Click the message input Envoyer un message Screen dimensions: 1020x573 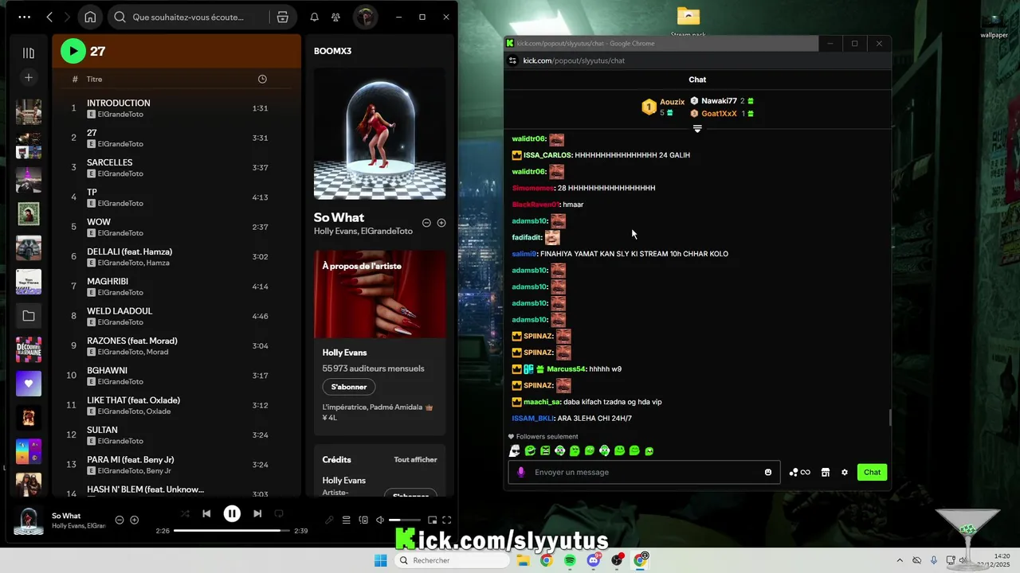click(645, 472)
